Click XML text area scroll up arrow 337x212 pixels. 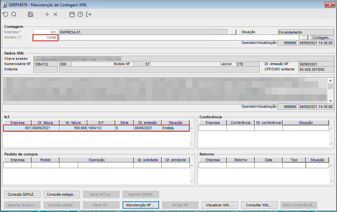(330, 81)
